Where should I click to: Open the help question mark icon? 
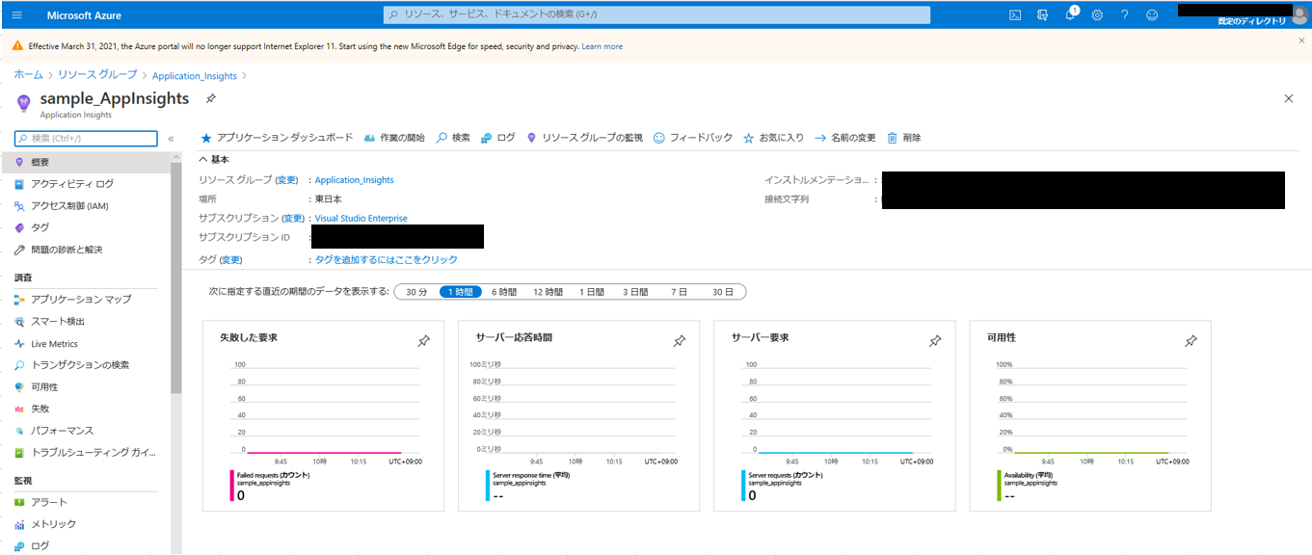[x=1124, y=14]
